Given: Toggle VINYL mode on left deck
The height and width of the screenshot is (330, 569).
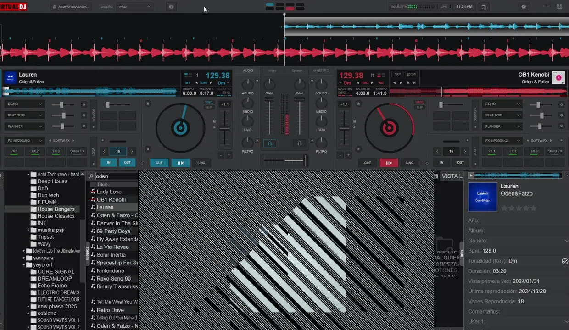Looking at the screenshot, I should [209, 102].
